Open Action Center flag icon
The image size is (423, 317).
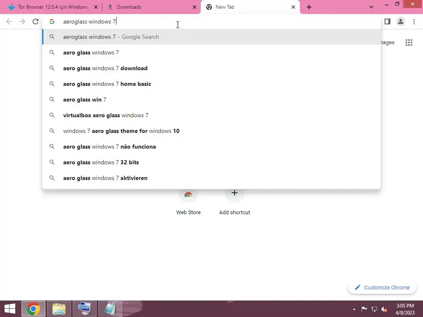point(364,309)
